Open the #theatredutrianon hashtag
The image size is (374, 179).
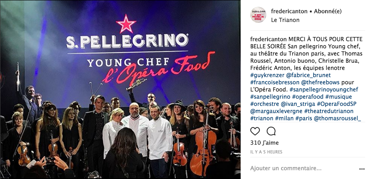(329, 111)
